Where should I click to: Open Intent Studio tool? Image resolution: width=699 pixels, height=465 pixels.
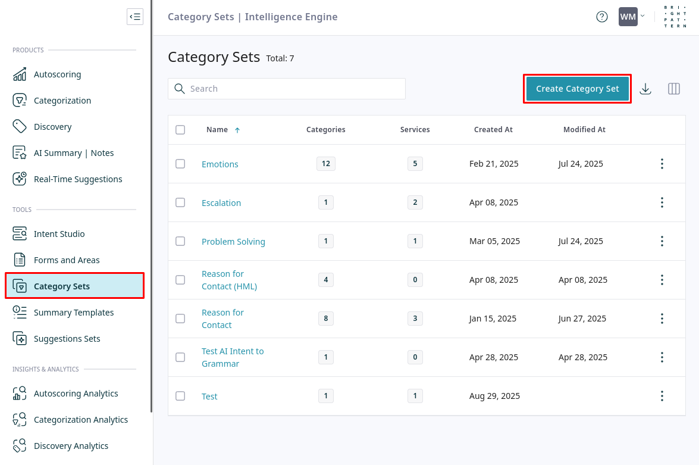59,234
